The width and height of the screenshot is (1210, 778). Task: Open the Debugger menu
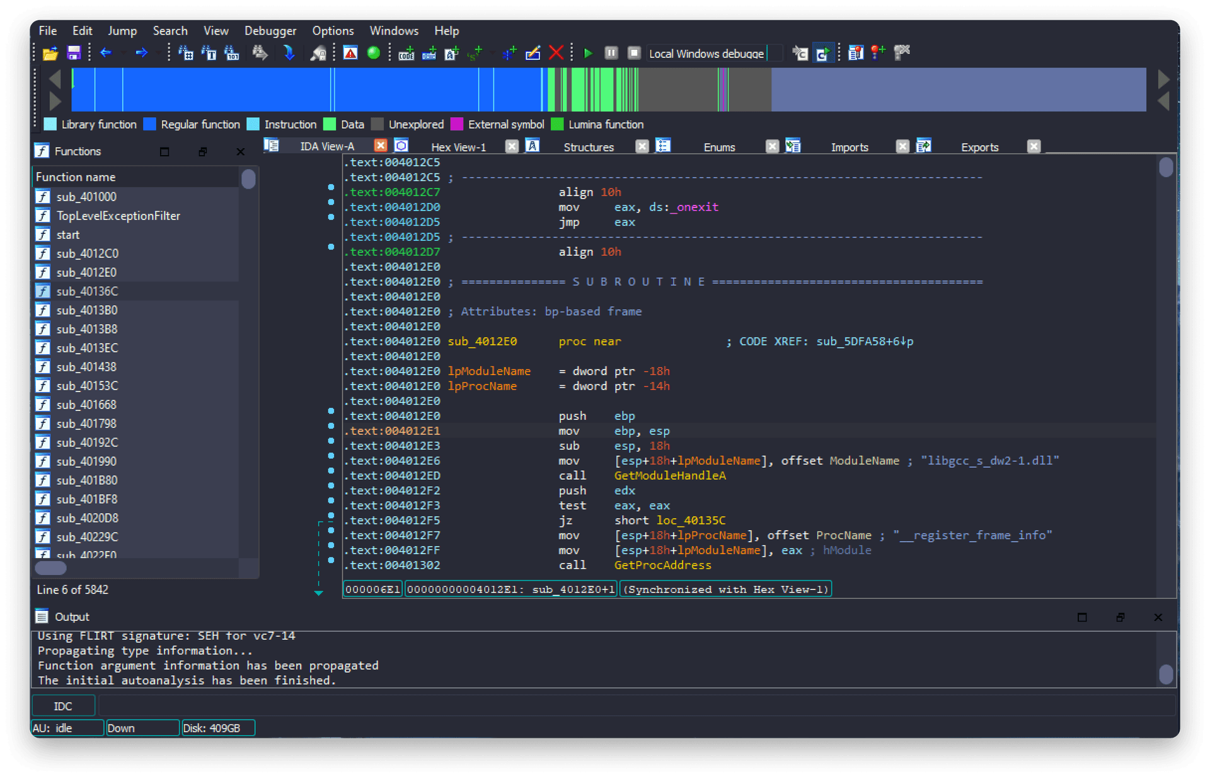pyautogui.click(x=270, y=30)
